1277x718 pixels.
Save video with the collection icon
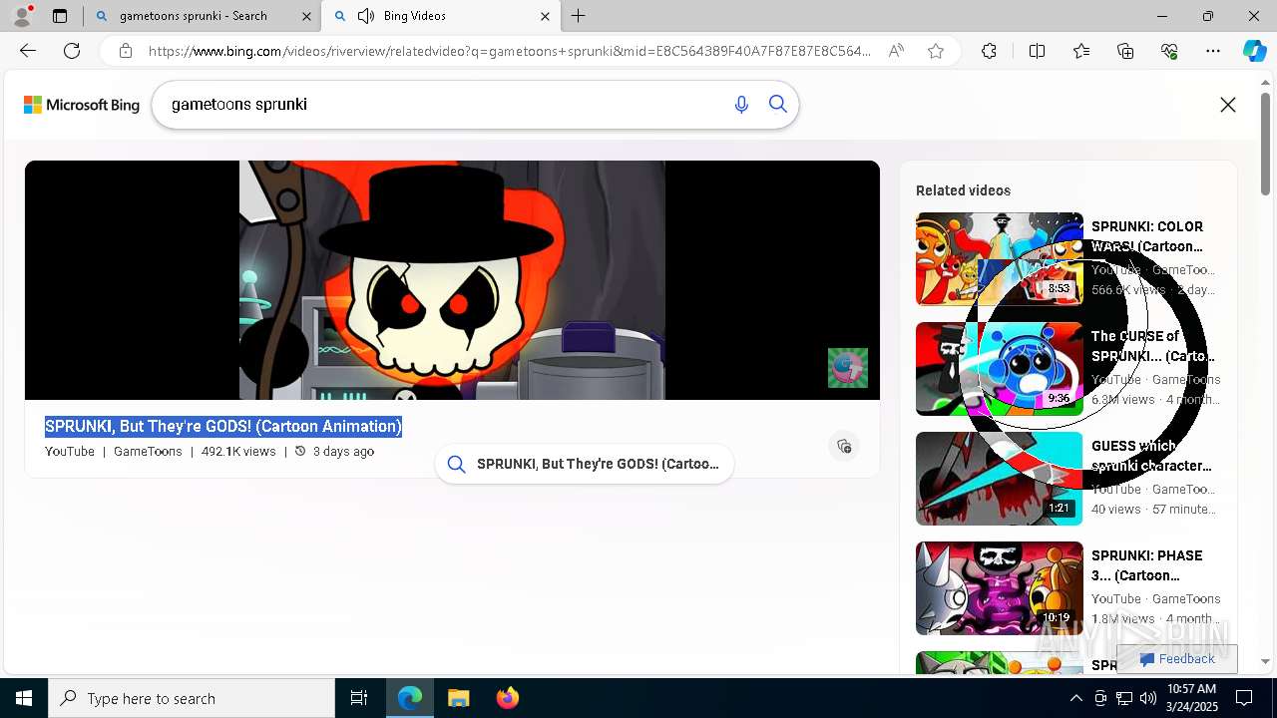click(x=844, y=446)
